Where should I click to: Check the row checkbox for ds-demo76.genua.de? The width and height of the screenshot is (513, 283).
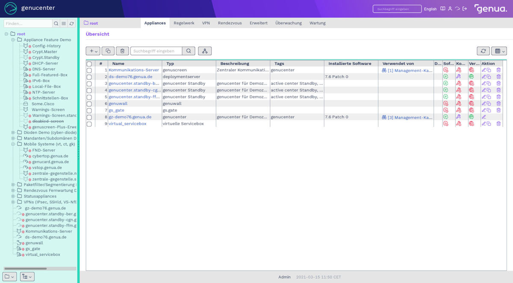[89, 77]
